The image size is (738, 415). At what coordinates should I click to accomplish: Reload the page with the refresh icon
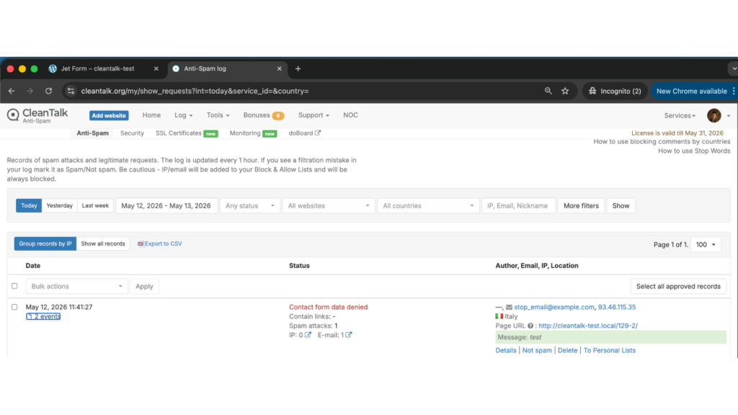48,92
